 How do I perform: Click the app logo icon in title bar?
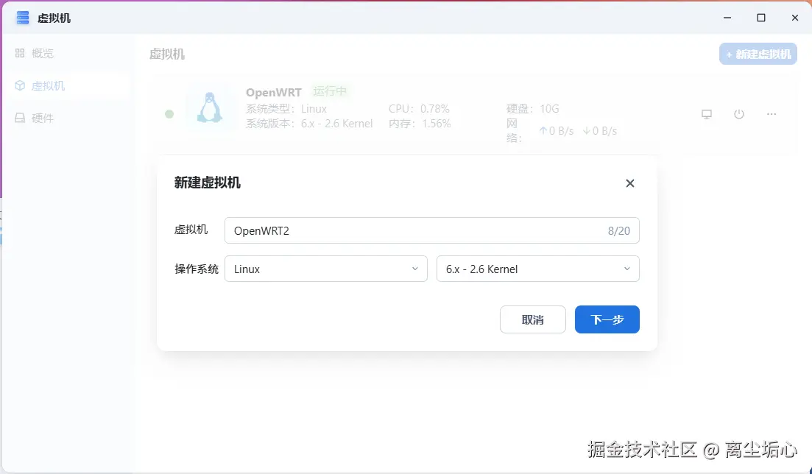coord(22,18)
